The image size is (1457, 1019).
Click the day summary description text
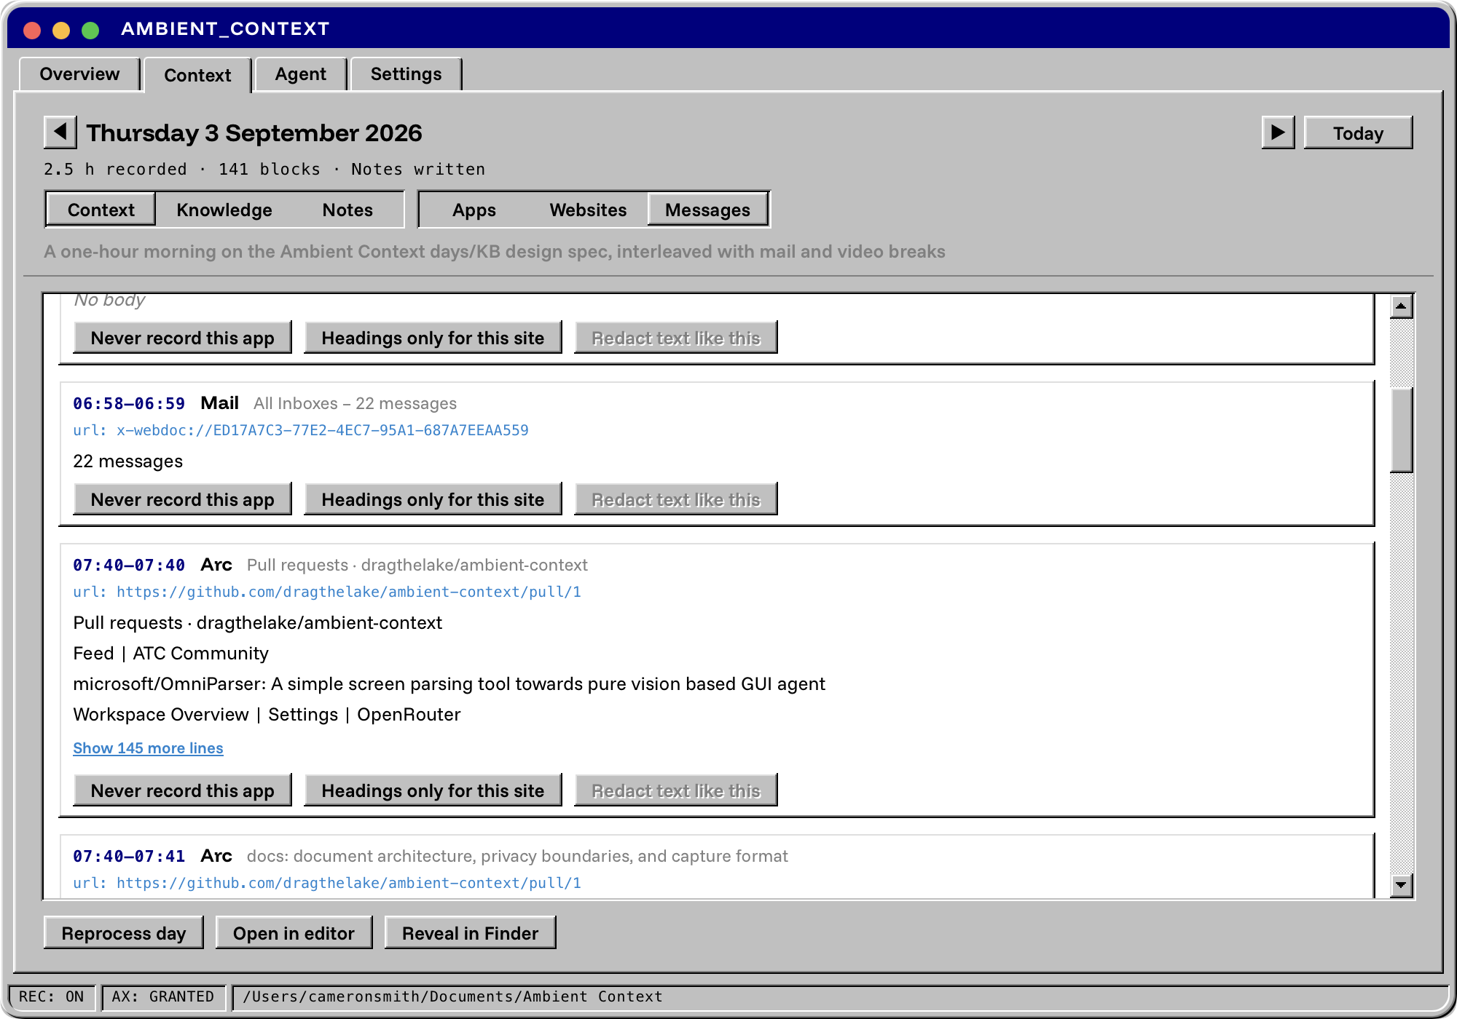495,252
